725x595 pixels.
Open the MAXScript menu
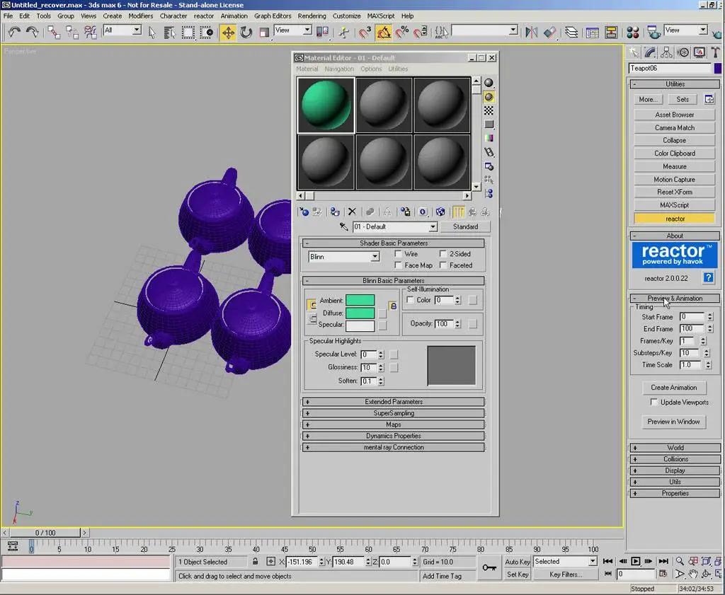tap(381, 16)
